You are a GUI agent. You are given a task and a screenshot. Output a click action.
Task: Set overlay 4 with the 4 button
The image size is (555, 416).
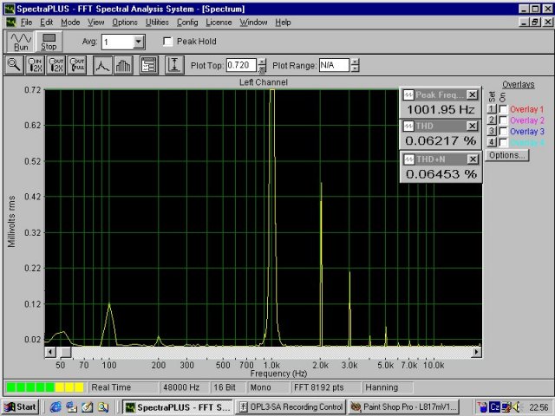[492, 142]
